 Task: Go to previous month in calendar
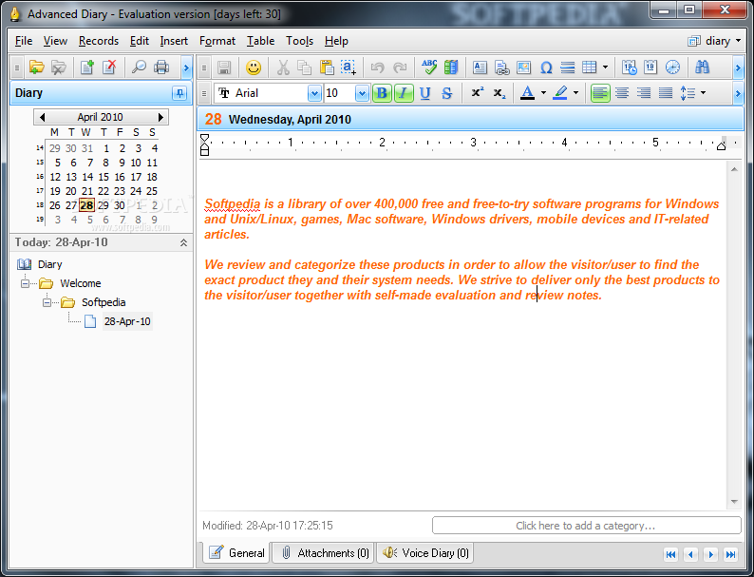coord(43,117)
